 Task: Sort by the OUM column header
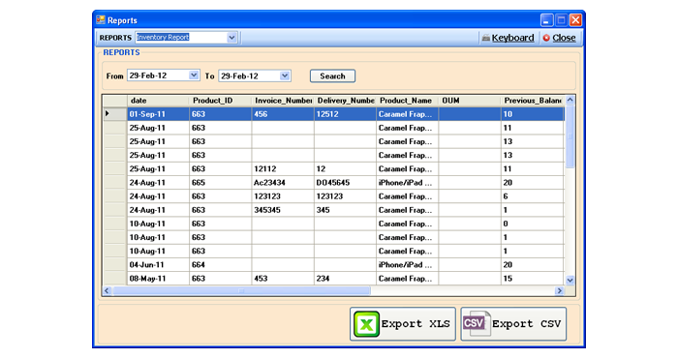469,101
